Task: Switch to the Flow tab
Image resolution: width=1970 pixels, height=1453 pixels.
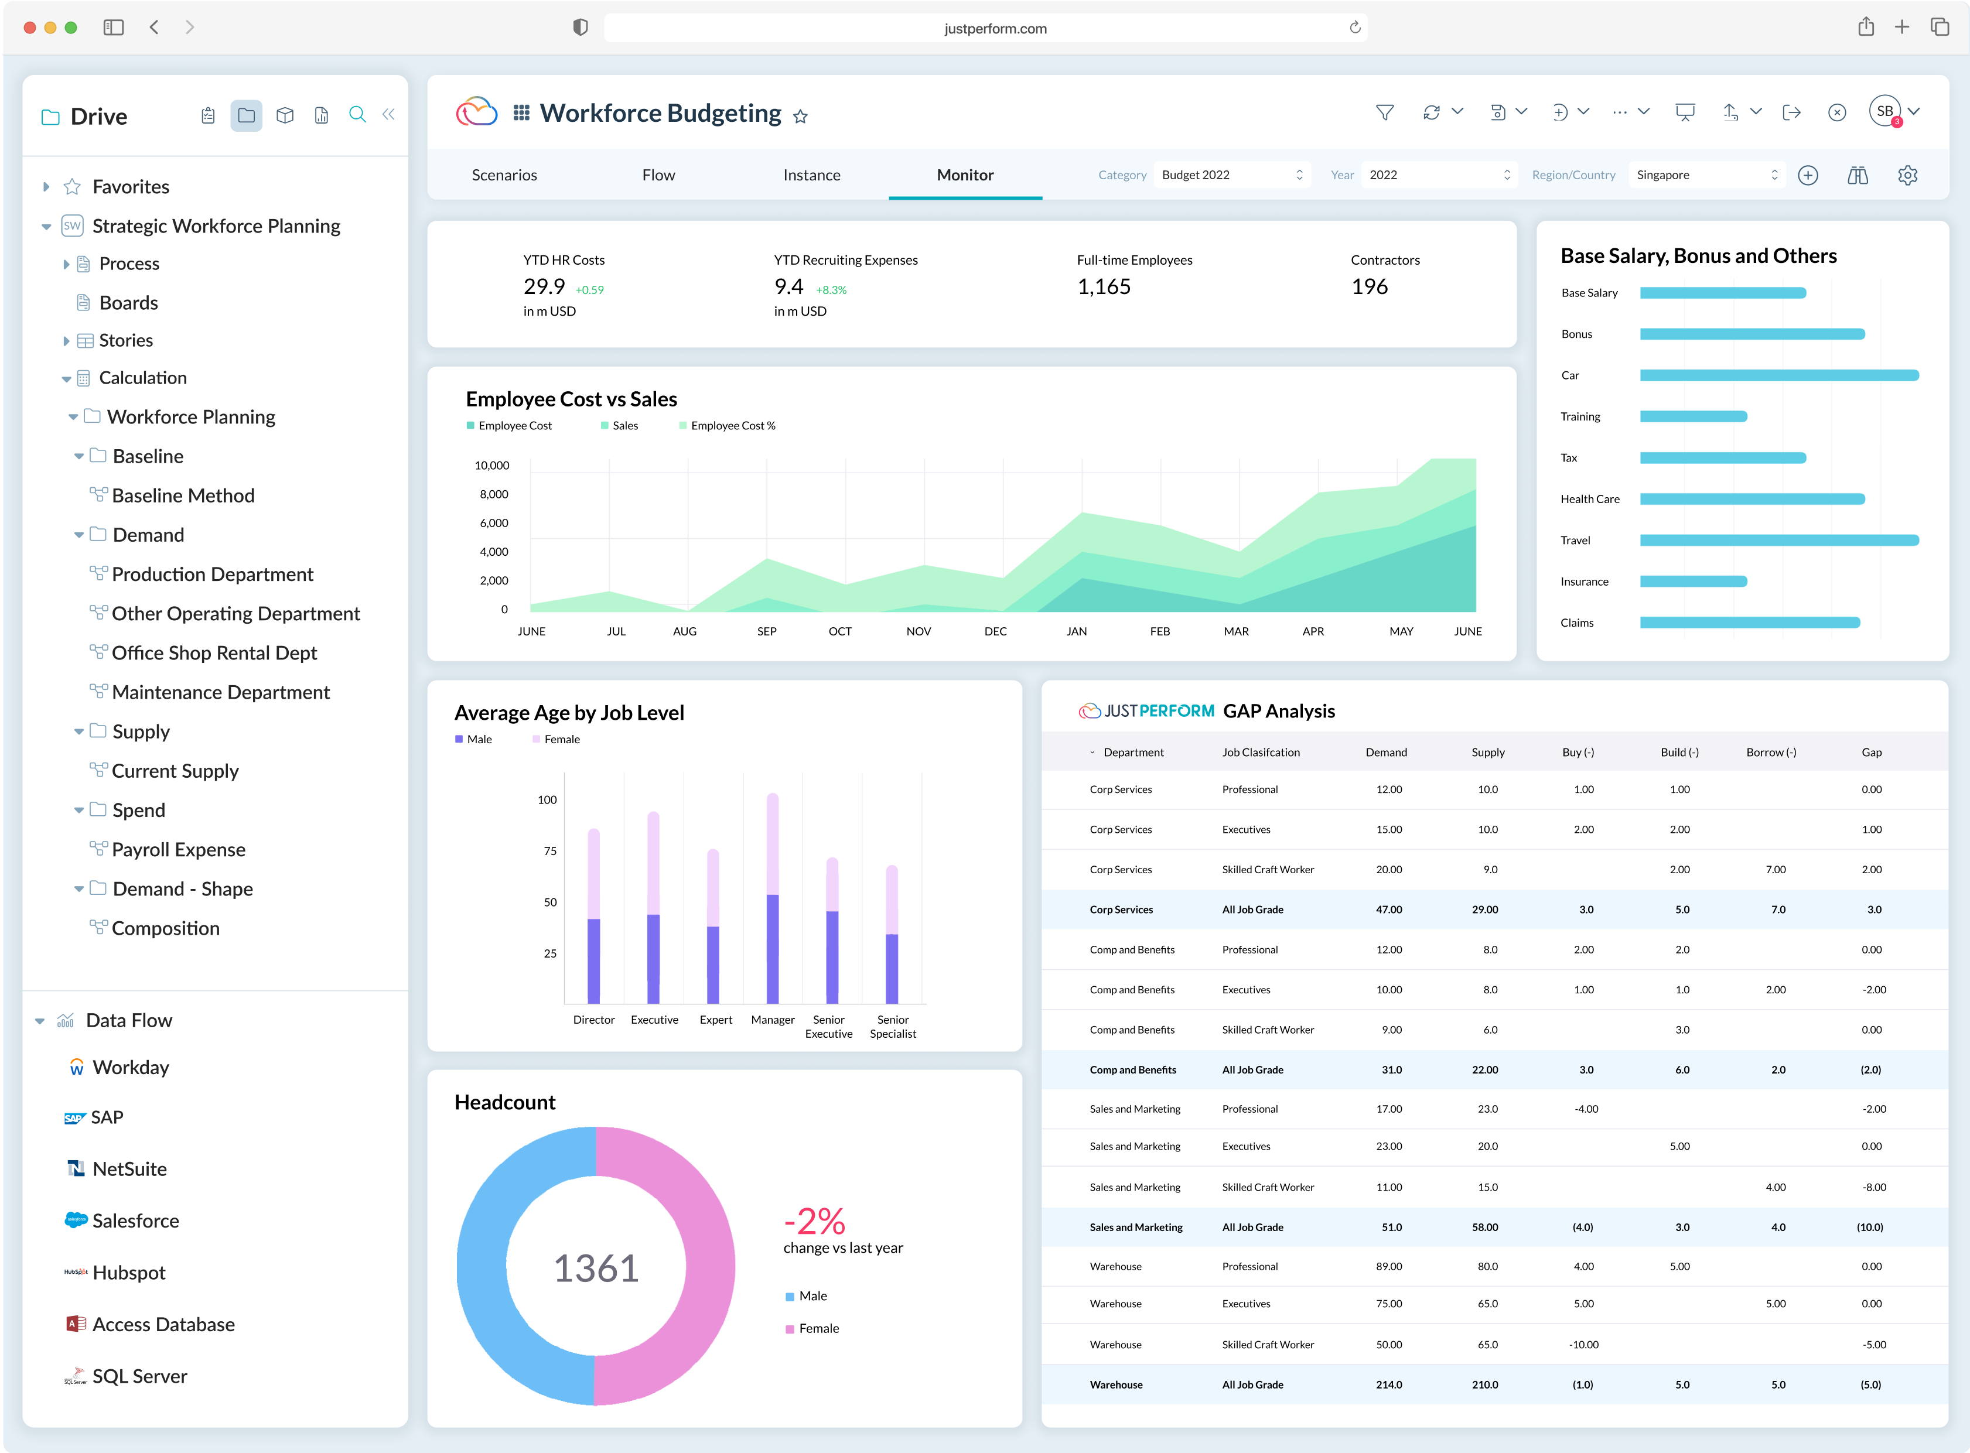Action: pyautogui.click(x=658, y=175)
